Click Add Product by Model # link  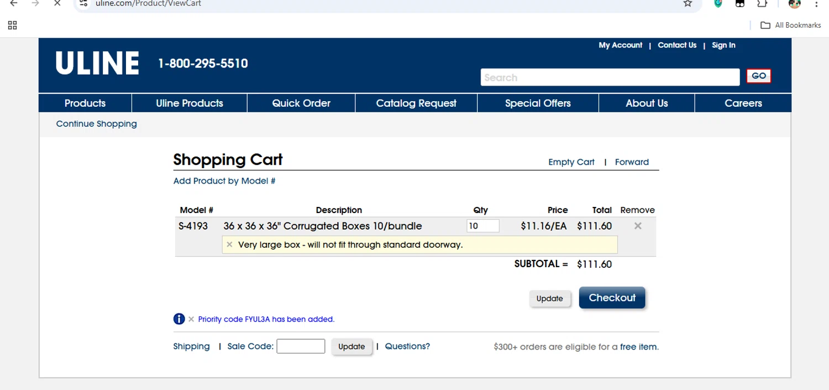[x=224, y=181]
